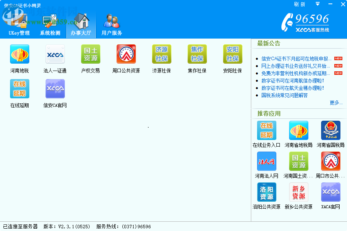Click the 已连接至服务器 status text
Viewport: 347px width, 231px height.
20,227
